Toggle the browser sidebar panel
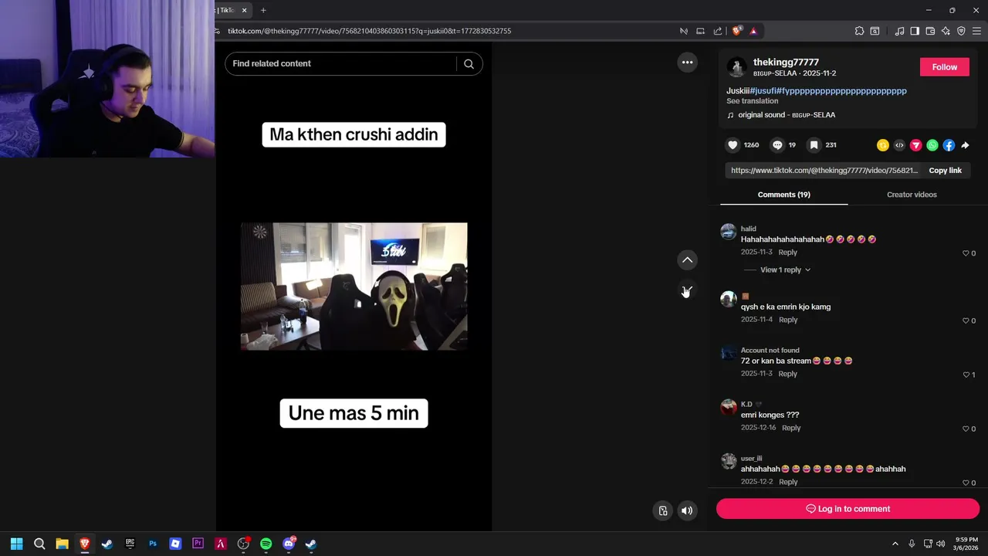Viewport: 988px width, 556px height. point(915,31)
